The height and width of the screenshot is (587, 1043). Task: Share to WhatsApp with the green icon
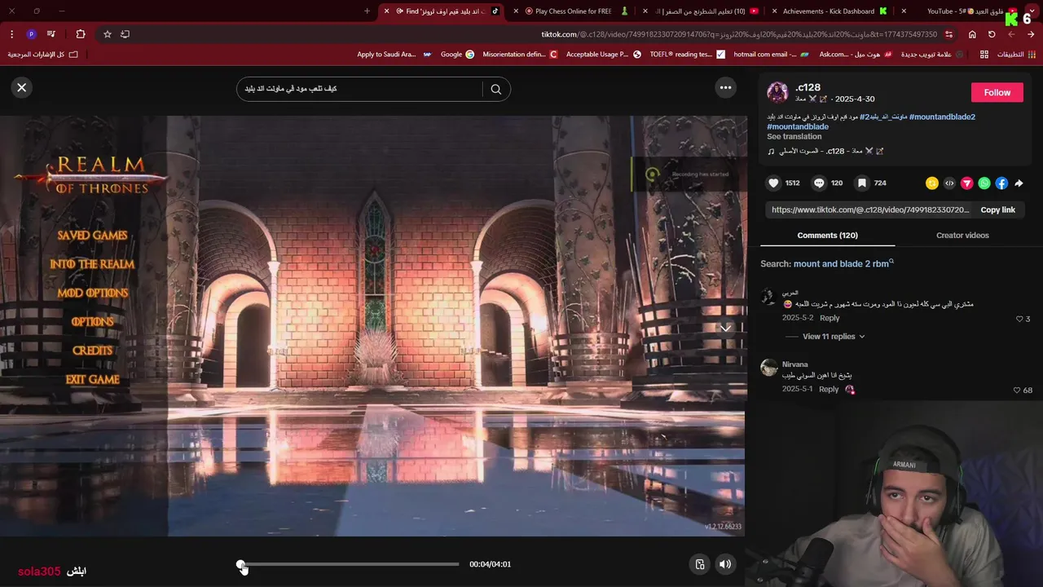point(984,183)
